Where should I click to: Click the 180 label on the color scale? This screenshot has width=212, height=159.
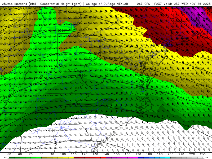[x=149, y=154]
